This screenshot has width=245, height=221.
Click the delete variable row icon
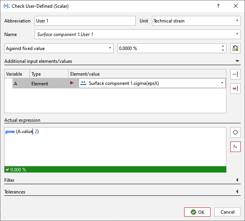pos(235,89)
